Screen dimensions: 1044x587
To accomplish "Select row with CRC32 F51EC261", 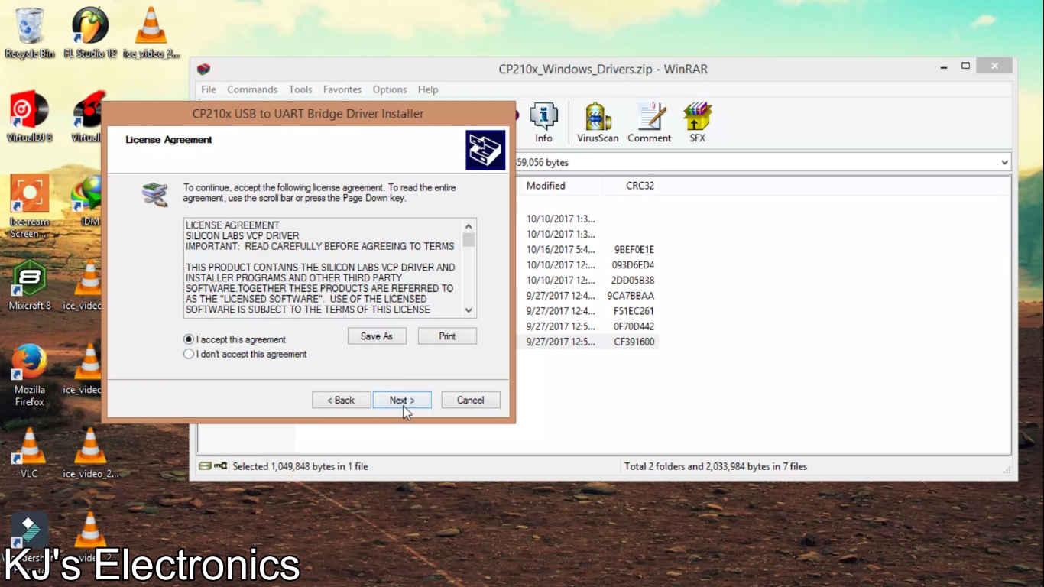I will 588,311.
